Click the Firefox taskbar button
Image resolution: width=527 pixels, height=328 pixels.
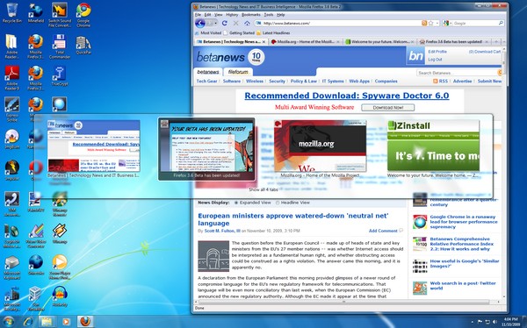(85, 322)
